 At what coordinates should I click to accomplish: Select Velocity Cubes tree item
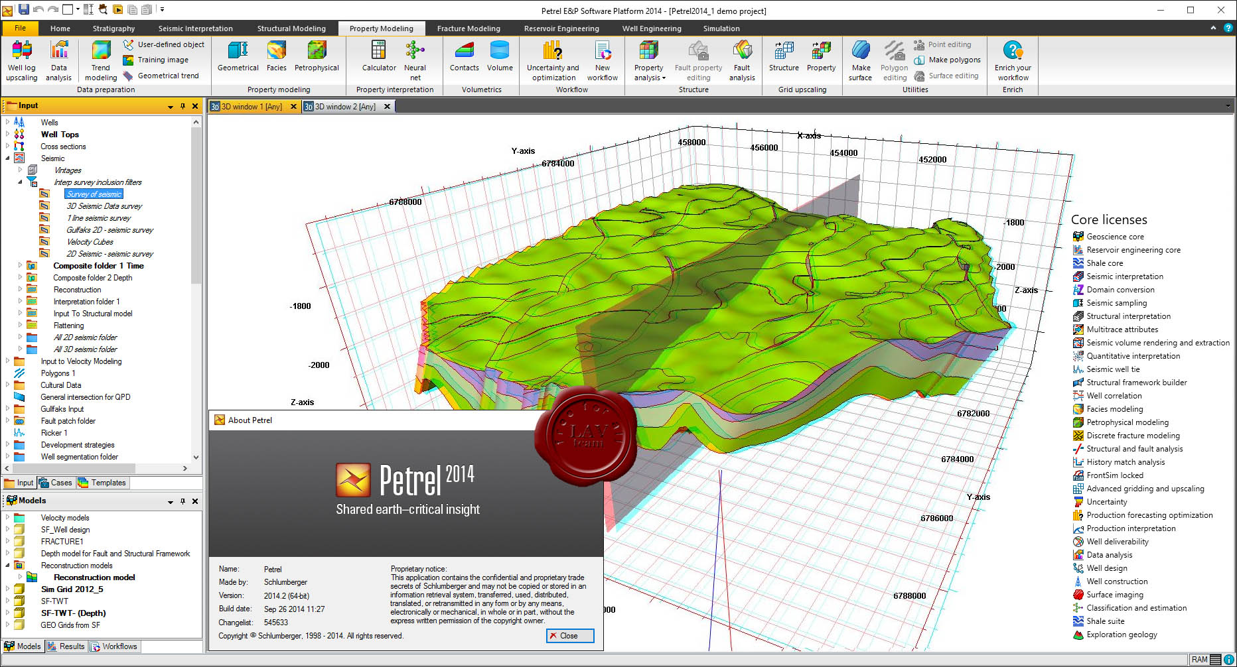click(90, 242)
